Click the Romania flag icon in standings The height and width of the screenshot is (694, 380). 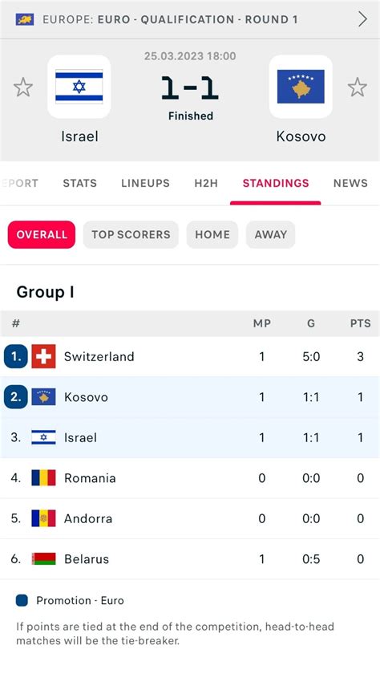[x=43, y=478]
